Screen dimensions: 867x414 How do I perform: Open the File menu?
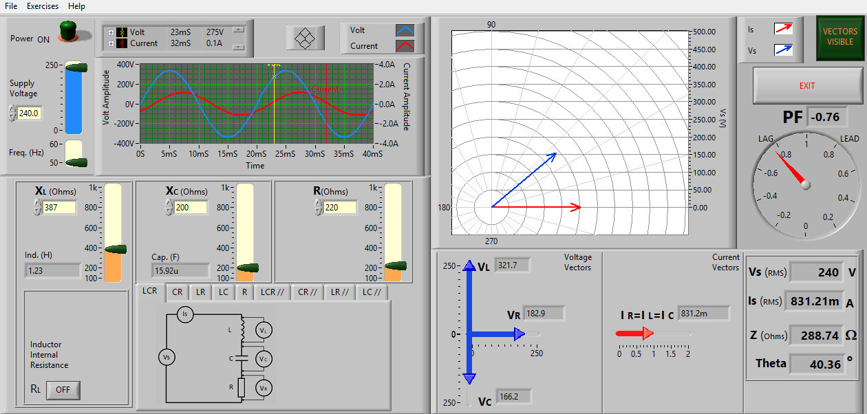pyautogui.click(x=11, y=6)
